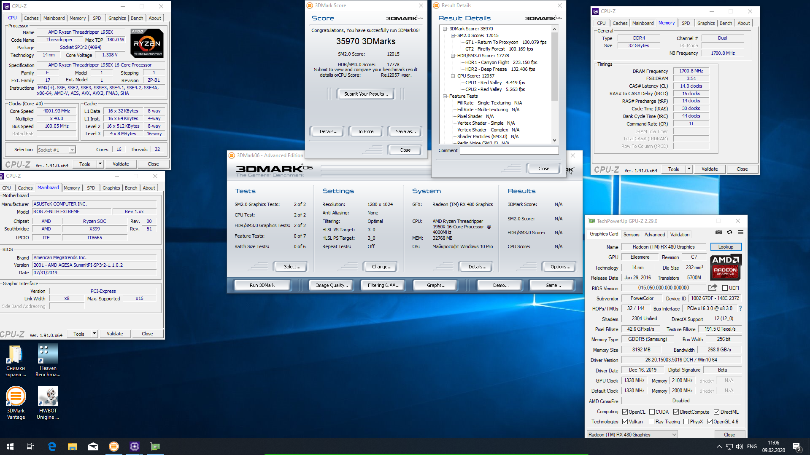Open Graphics tab in Mainboard CPU-Z window
This screenshot has height=455, width=810.
(111, 188)
